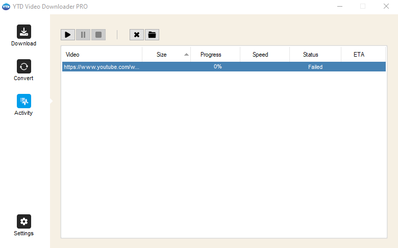
Task: Close the YTD Video Downloader window
Action: tap(386, 6)
